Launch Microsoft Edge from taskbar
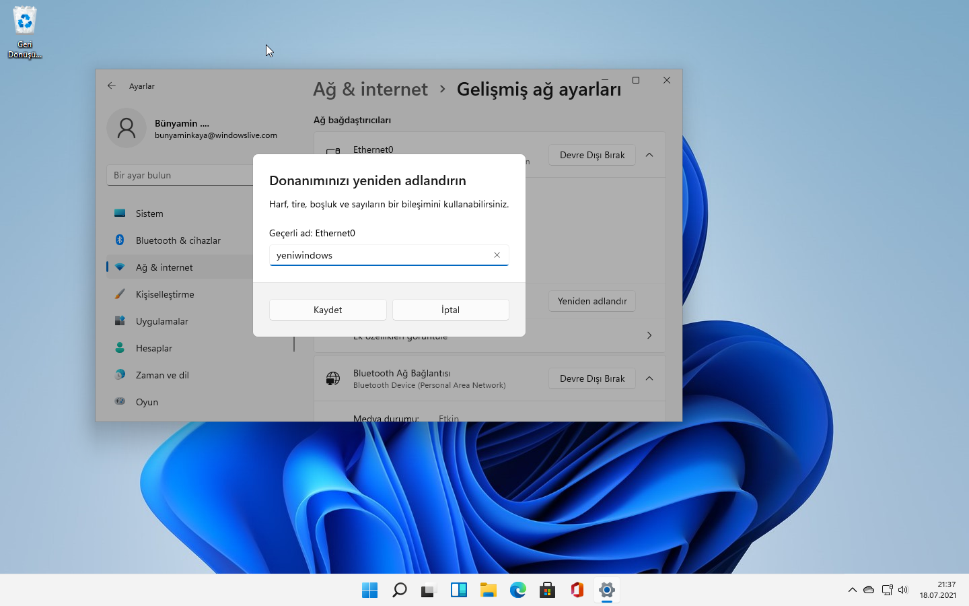This screenshot has height=606, width=969. click(518, 591)
